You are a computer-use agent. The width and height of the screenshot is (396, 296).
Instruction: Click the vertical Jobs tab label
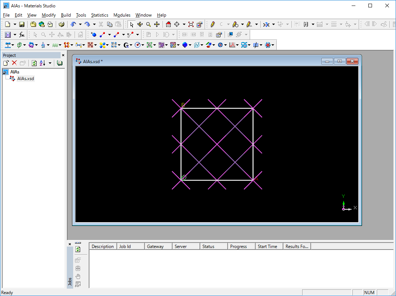click(70, 282)
